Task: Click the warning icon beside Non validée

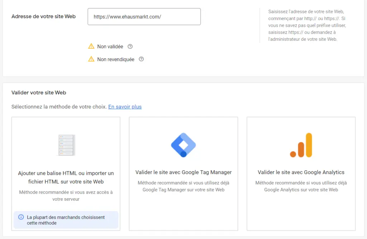Action: pyautogui.click(x=91, y=46)
